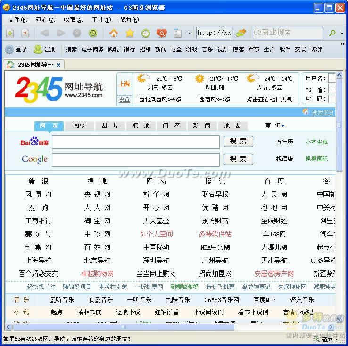Open the 多特软件站 link

(215, 234)
